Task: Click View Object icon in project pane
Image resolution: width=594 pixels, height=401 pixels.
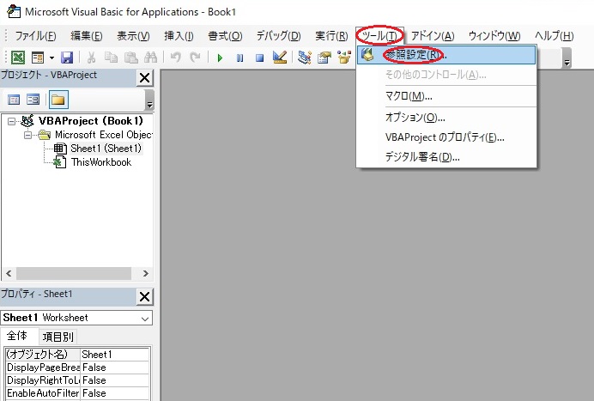Action: tap(33, 100)
